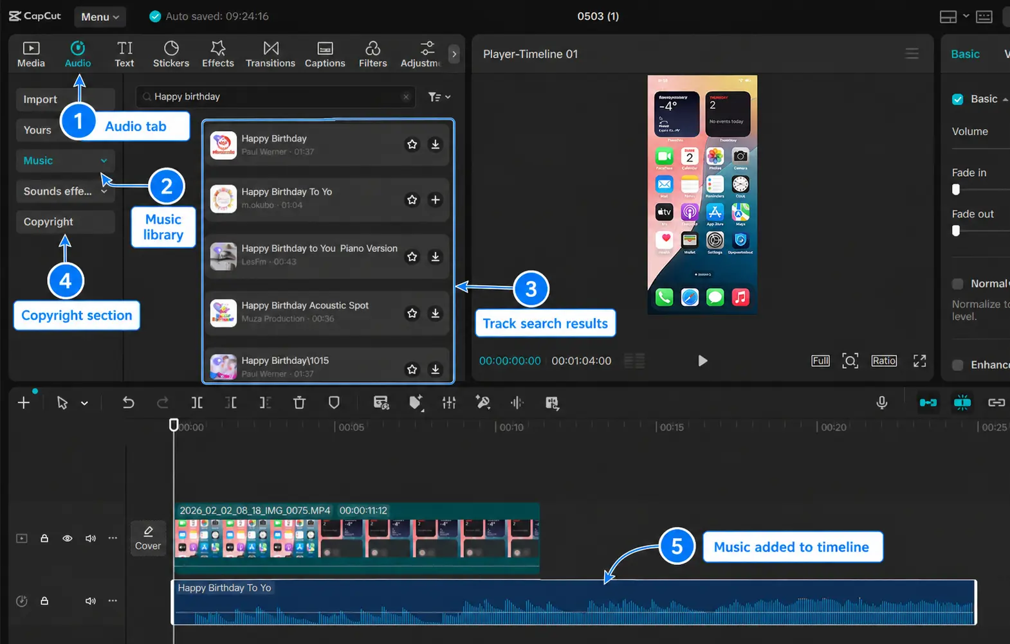
Task: Open the CapCut Menu dropdown
Action: point(100,17)
